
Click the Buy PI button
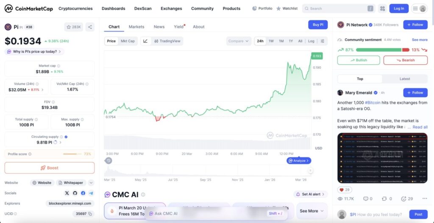pos(318,25)
